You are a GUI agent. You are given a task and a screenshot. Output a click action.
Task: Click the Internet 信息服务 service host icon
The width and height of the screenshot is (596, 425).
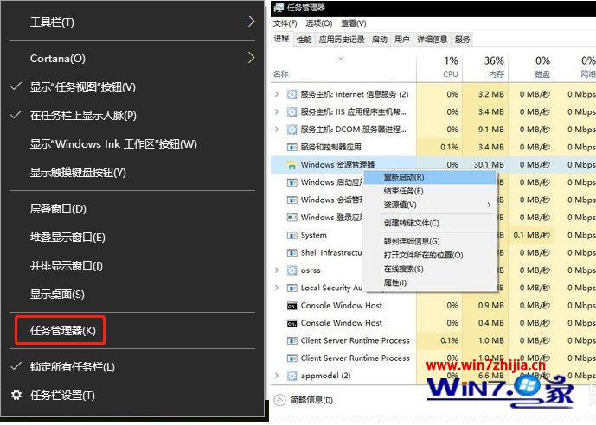point(292,94)
